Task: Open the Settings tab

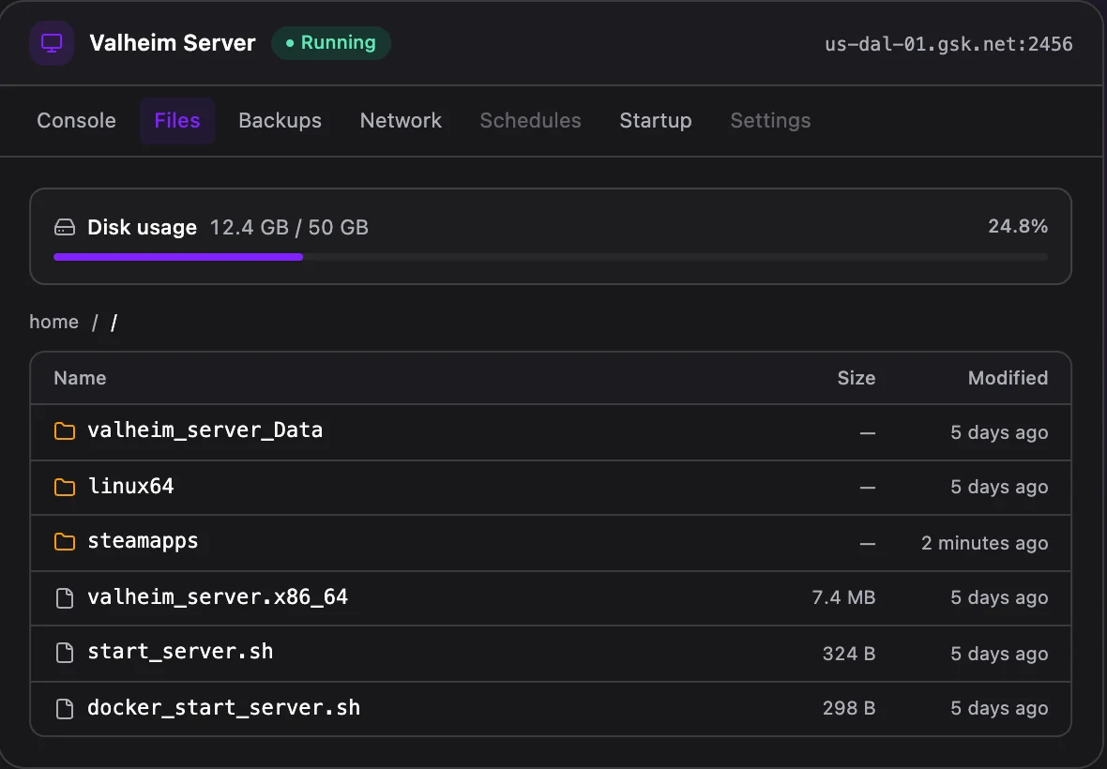Action: tap(770, 121)
